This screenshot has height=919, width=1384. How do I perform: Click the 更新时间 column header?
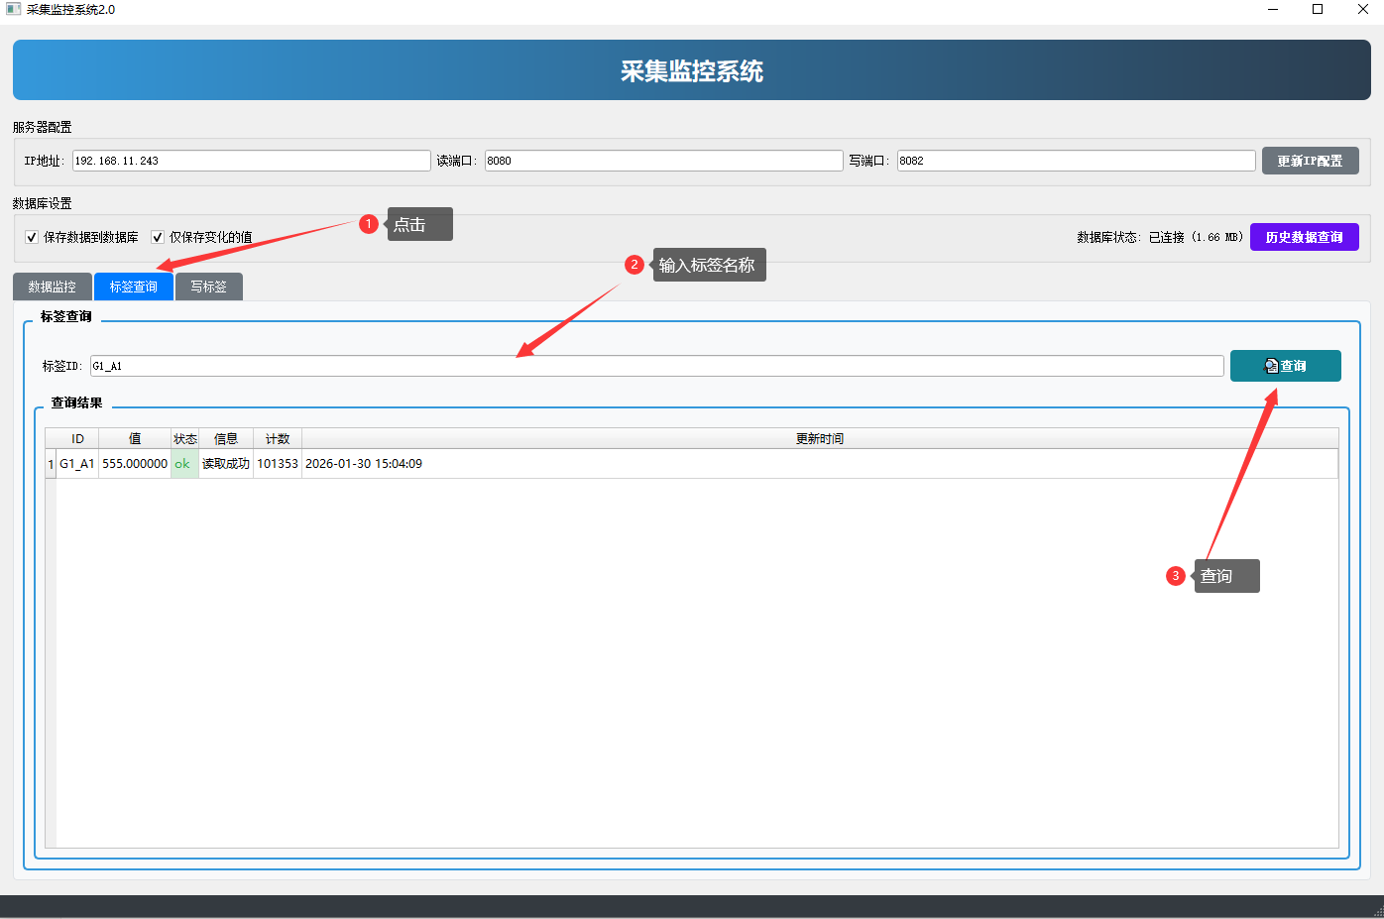[x=819, y=438]
